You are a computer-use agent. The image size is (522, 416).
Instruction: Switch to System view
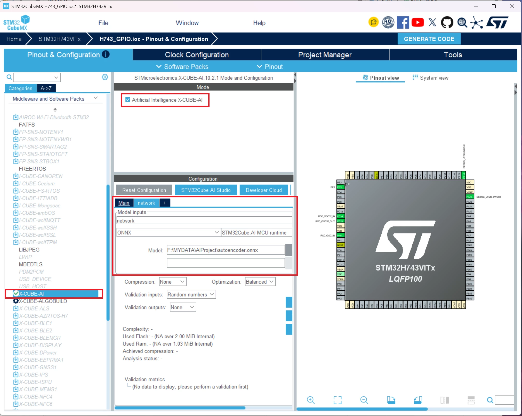430,78
